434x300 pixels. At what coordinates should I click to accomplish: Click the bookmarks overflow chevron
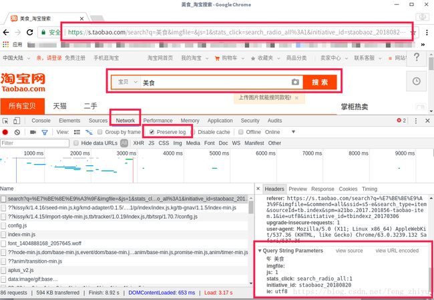tap(423, 45)
